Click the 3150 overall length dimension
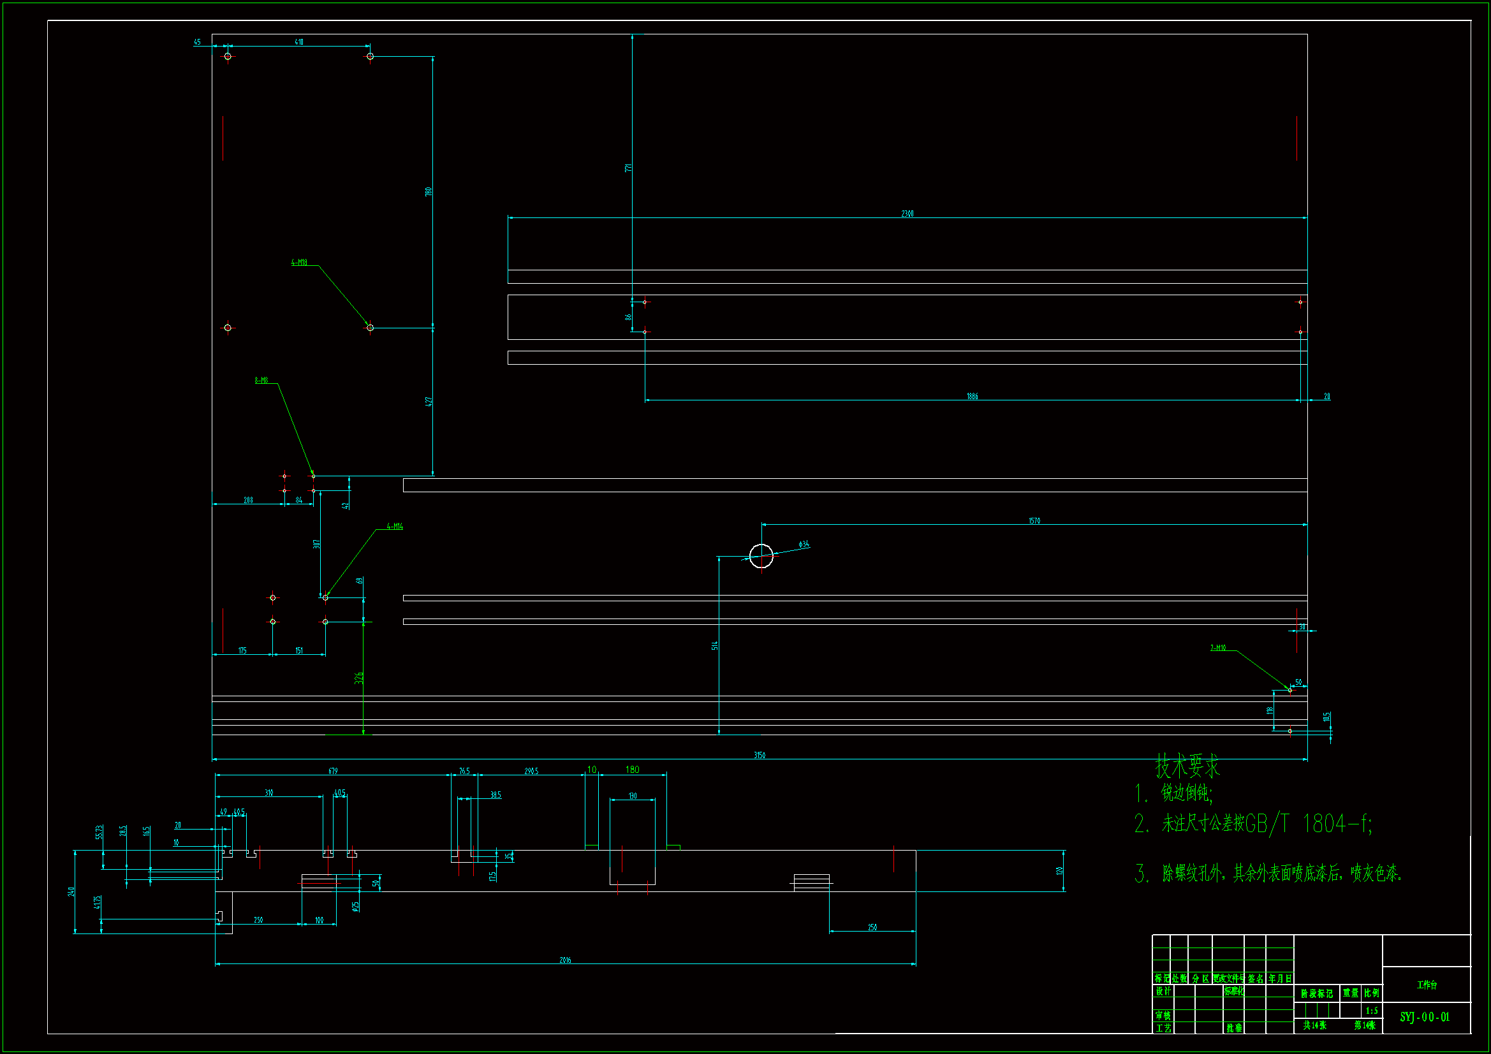Screen dimensions: 1491x1054 click(759, 754)
